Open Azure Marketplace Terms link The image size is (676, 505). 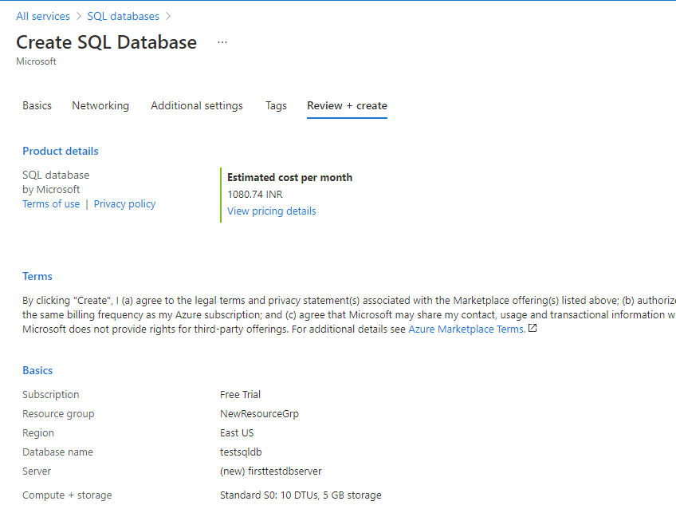tap(467, 329)
